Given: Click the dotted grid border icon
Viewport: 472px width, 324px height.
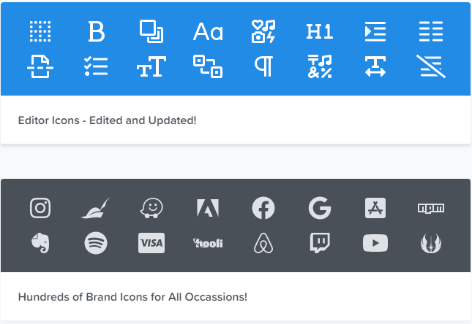Looking at the screenshot, I should [x=40, y=31].
